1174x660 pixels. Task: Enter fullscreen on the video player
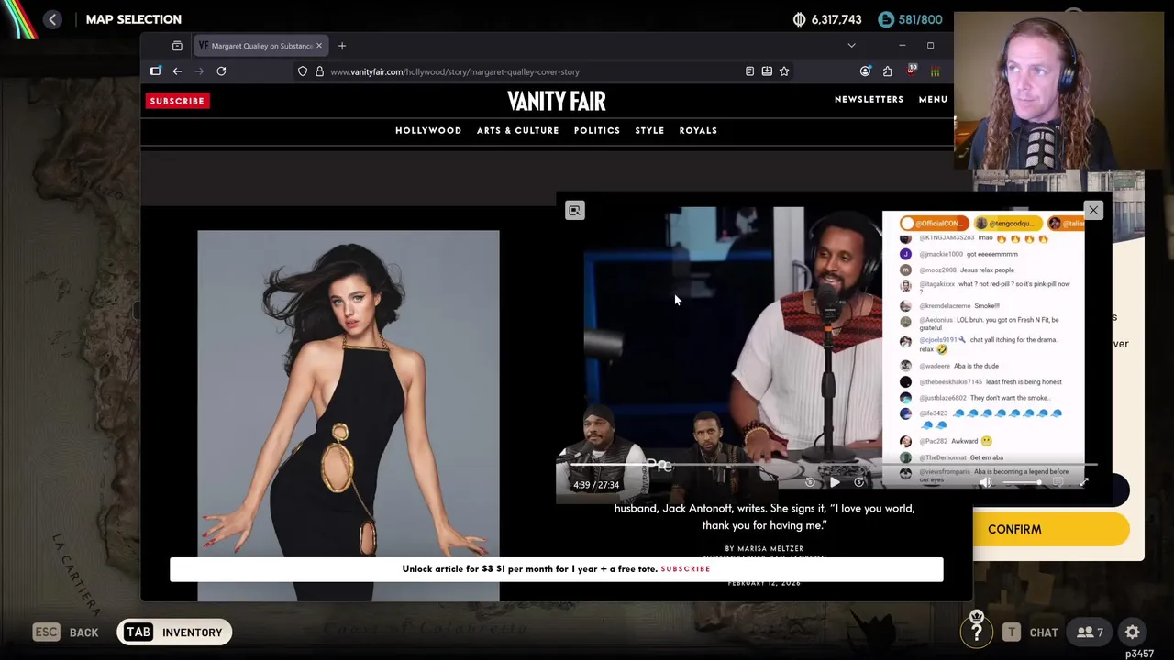click(1083, 482)
